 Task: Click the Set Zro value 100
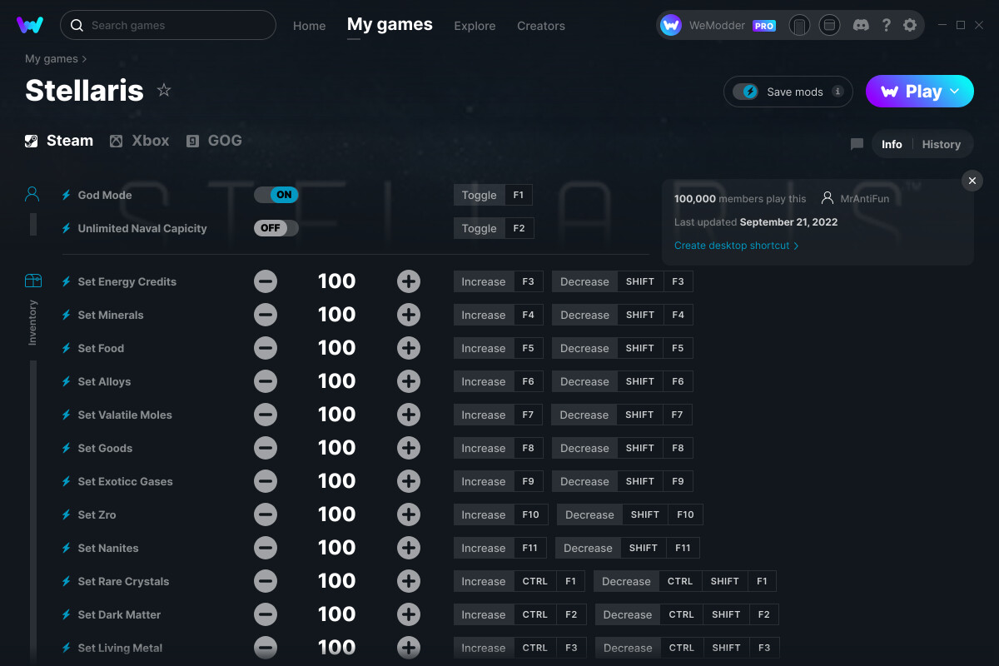[x=337, y=514]
